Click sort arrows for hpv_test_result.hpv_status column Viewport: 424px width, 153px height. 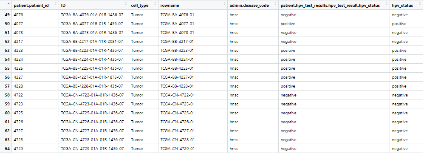tap(387, 4)
